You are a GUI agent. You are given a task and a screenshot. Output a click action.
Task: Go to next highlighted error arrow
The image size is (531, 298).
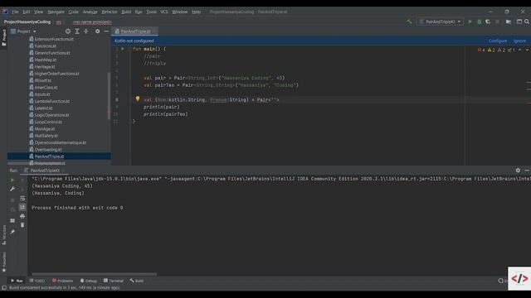pyautogui.click(x=527, y=50)
